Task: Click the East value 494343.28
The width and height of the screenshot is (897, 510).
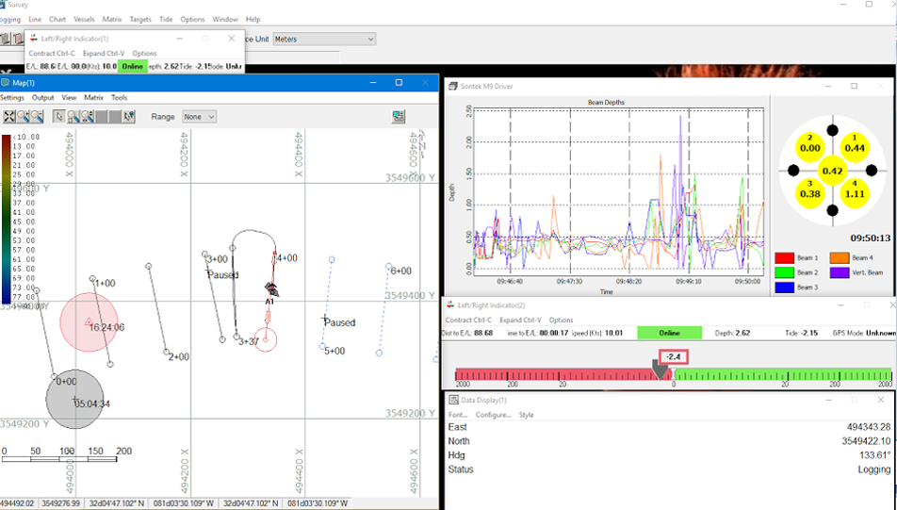Action: 869,427
